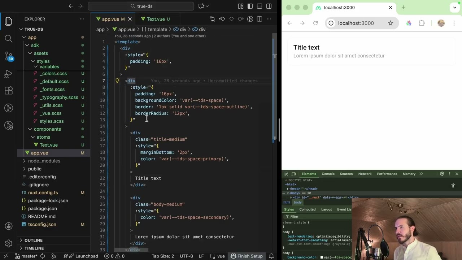This screenshot has height=260, width=462.
Task: Open the browser Extensions puzzle icon
Action: [x=422, y=23]
